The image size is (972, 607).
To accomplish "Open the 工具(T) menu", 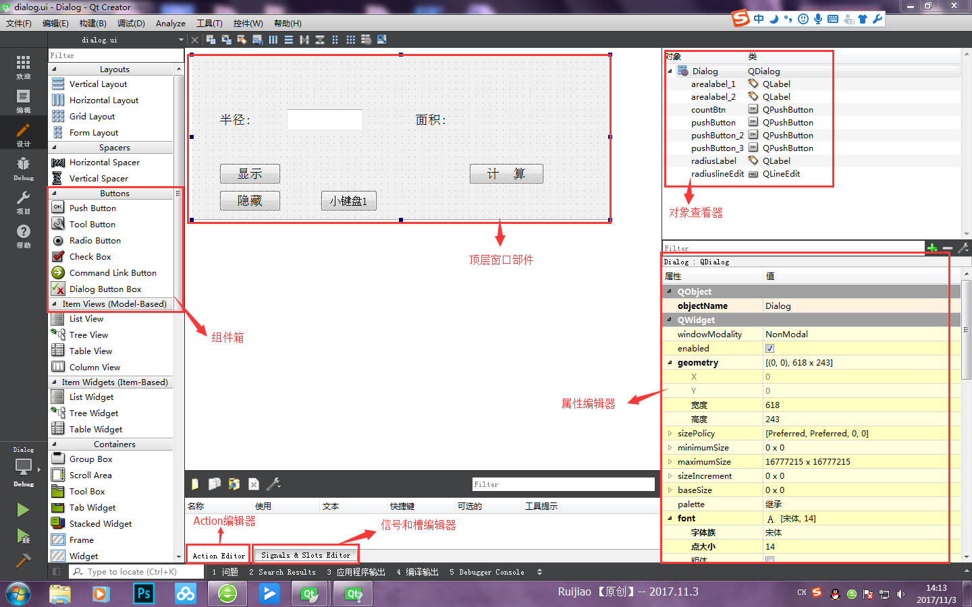I will click(209, 23).
